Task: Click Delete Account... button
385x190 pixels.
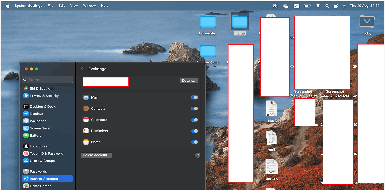Action: [x=96, y=155]
